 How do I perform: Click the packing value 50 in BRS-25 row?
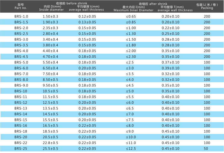206,148
